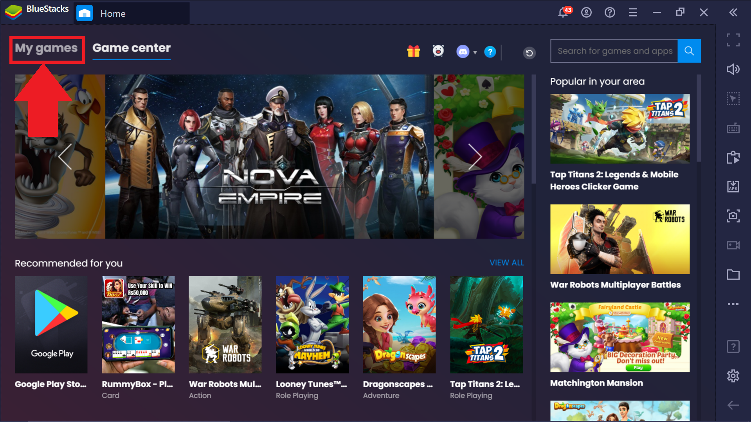Open War Robots recommended game tile

[225, 325]
